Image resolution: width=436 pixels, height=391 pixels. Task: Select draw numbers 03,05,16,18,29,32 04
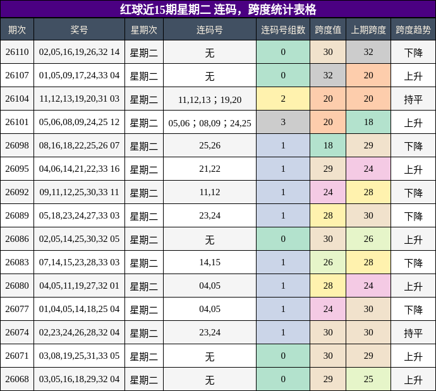click(x=79, y=379)
